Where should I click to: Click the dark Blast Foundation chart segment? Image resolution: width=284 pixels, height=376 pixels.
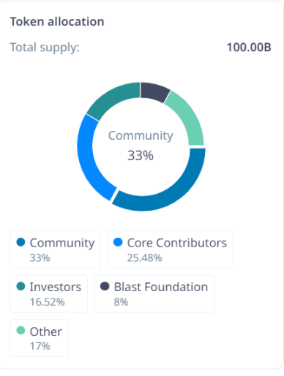click(155, 91)
